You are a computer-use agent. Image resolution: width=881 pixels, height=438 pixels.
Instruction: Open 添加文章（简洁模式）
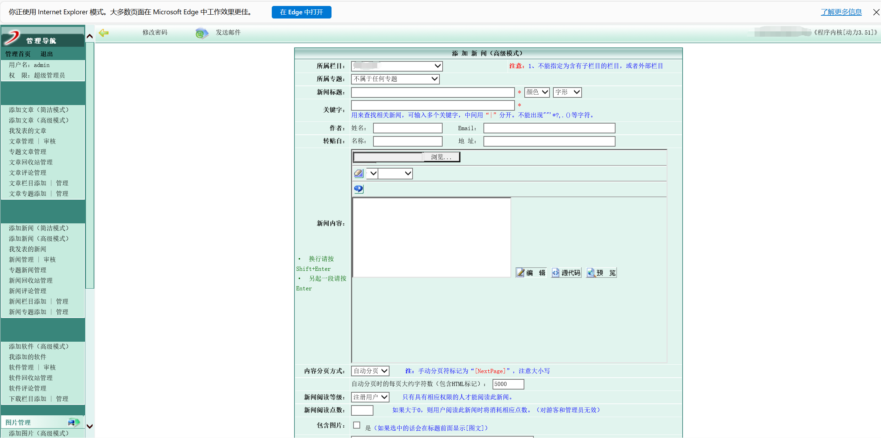point(39,110)
